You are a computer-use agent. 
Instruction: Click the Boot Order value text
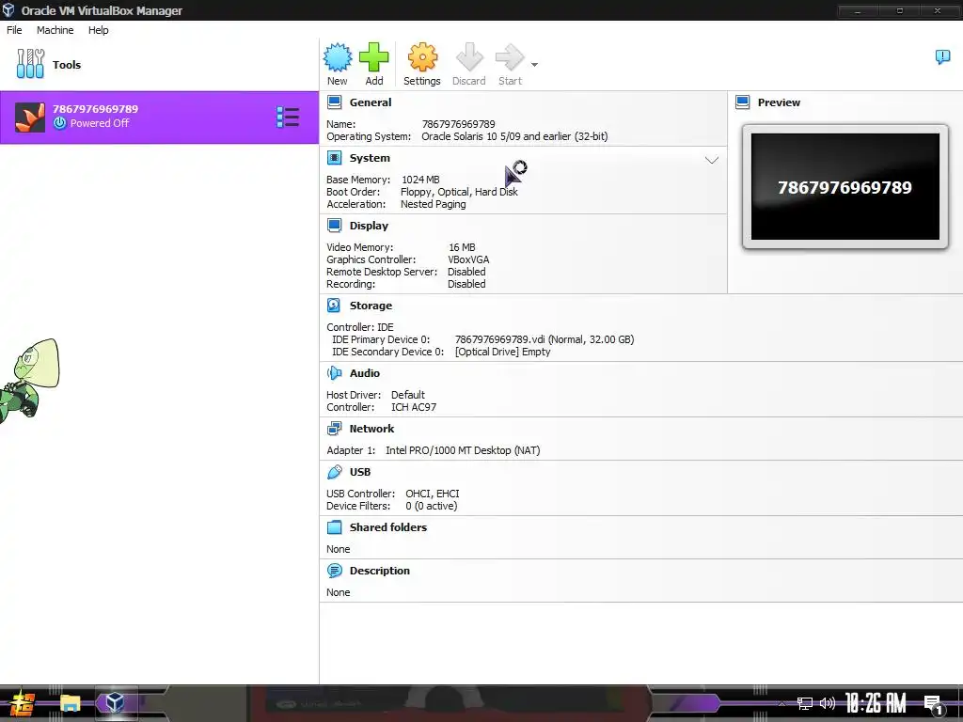459,192
